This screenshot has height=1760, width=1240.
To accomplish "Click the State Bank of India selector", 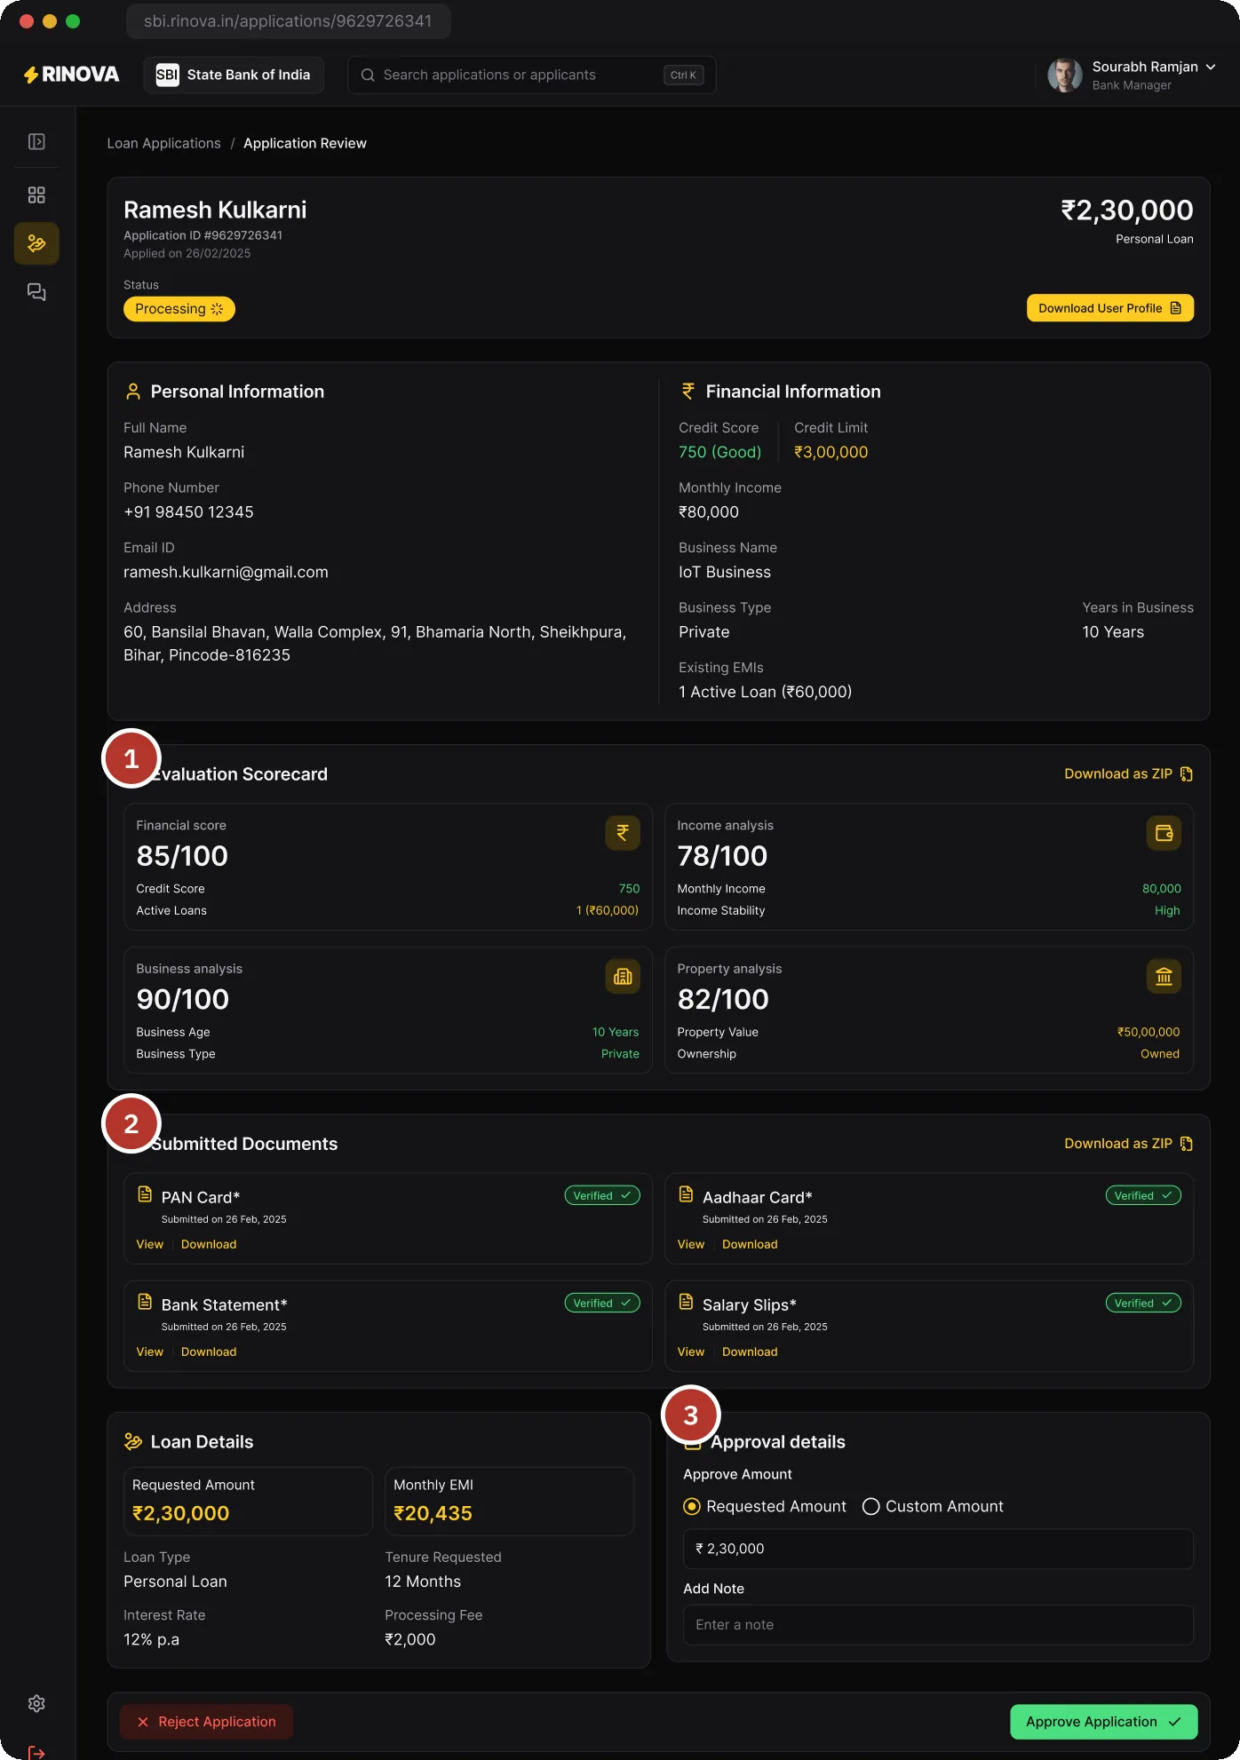I will tap(234, 75).
